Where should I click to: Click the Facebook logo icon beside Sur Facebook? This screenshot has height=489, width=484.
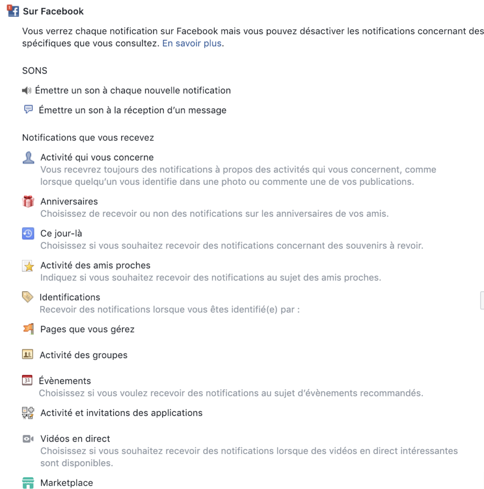point(13,11)
